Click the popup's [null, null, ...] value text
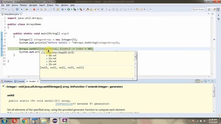 click(62, 68)
